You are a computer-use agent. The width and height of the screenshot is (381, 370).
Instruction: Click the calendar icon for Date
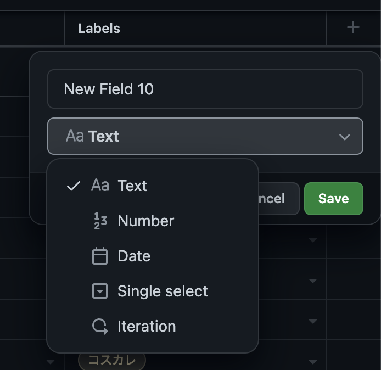tap(100, 256)
